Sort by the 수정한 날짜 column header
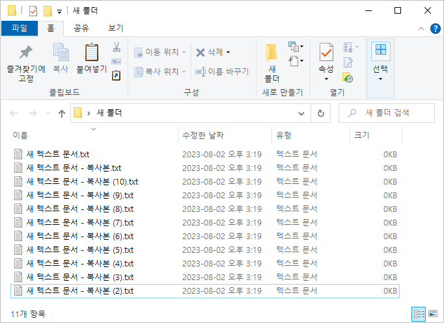The height and width of the screenshot is (323, 444). coord(225,135)
